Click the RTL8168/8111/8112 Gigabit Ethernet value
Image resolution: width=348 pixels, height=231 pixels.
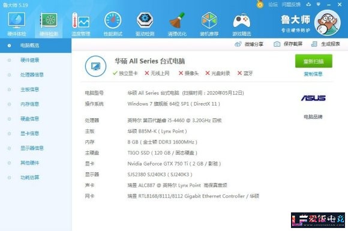click(193, 196)
